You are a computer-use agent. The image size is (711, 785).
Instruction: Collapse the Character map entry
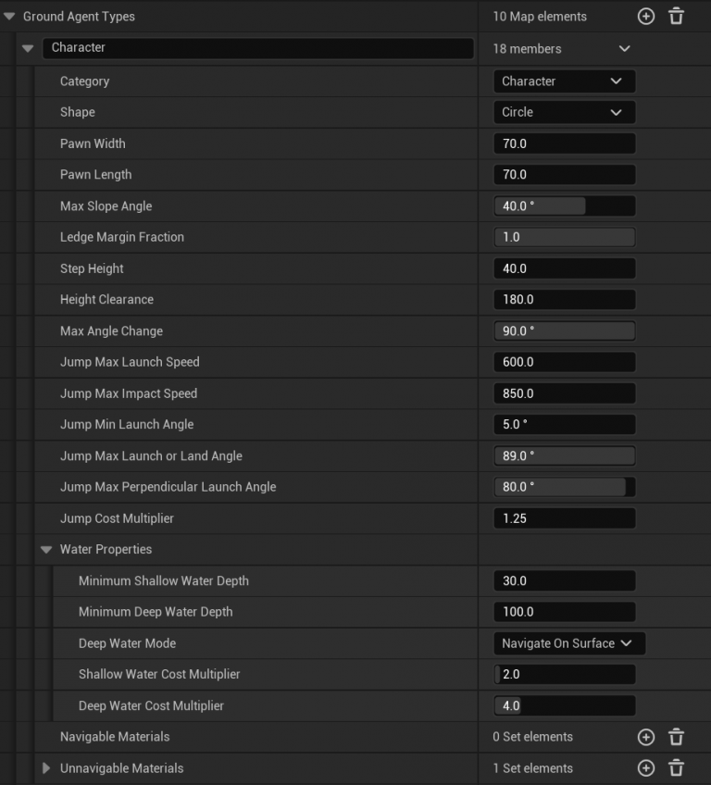click(x=28, y=48)
